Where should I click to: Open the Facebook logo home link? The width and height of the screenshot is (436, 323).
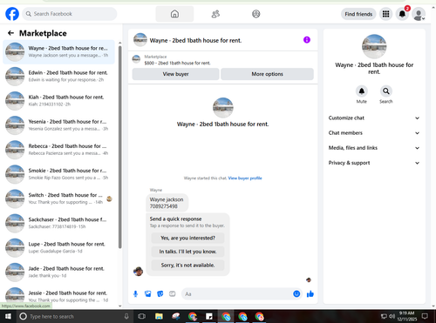pyautogui.click(x=12, y=14)
